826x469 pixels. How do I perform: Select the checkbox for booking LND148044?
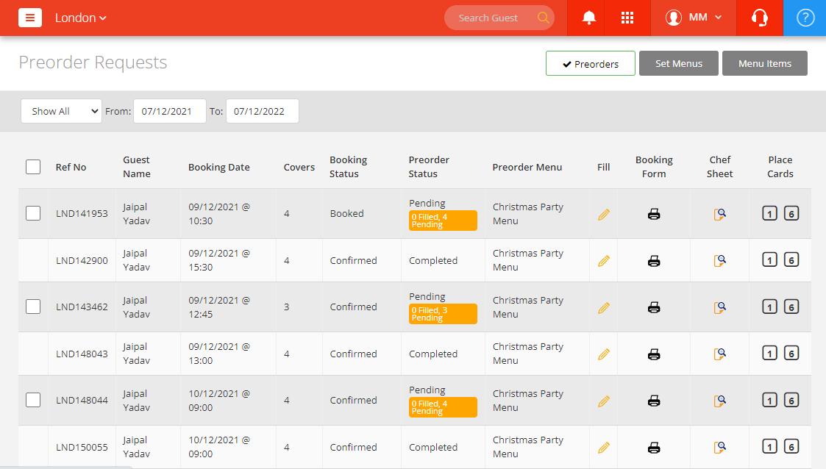point(33,400)
